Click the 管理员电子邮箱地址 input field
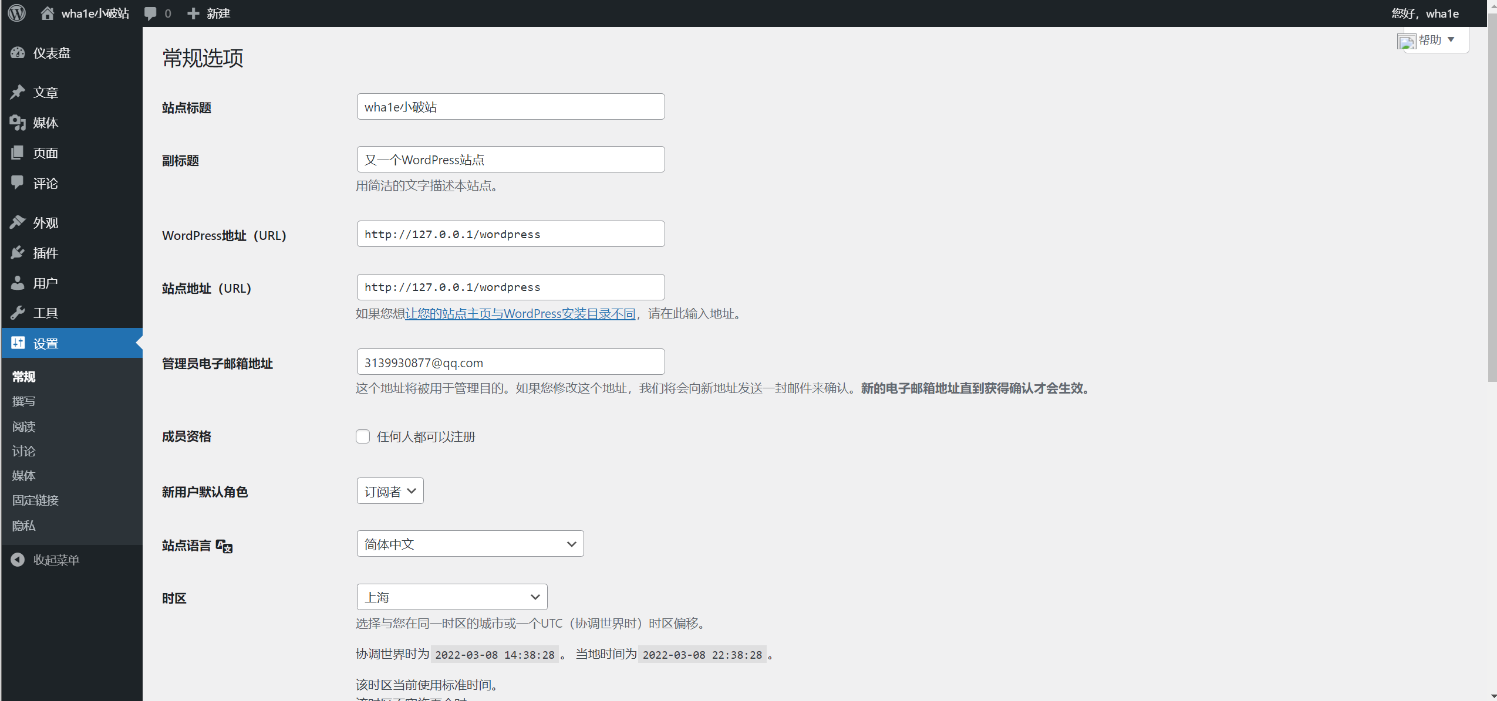 [x=510, y=362]
